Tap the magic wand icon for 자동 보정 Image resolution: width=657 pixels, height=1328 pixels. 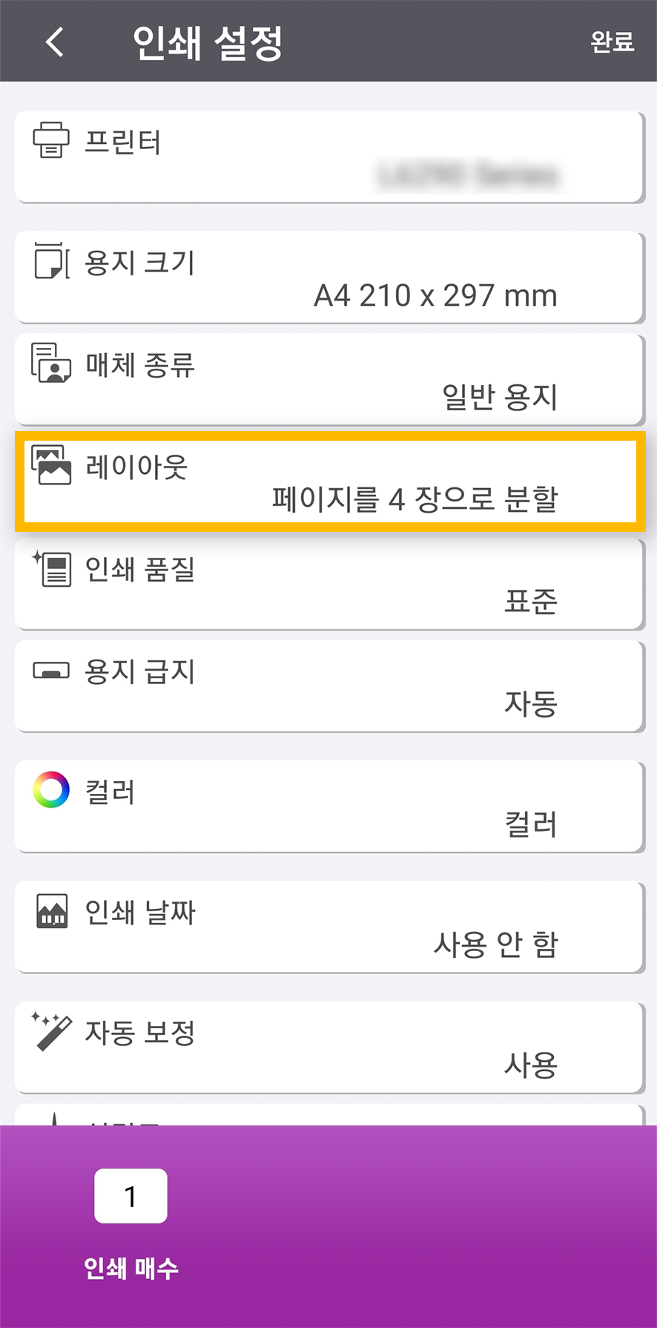[51, 1031]
